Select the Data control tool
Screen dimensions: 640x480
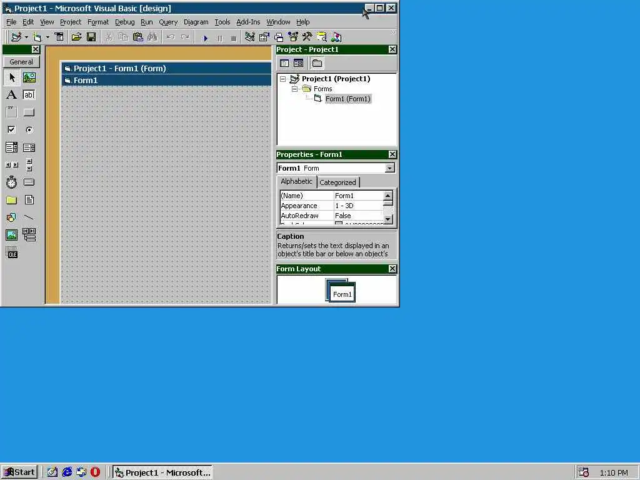(x=29, y=235)
